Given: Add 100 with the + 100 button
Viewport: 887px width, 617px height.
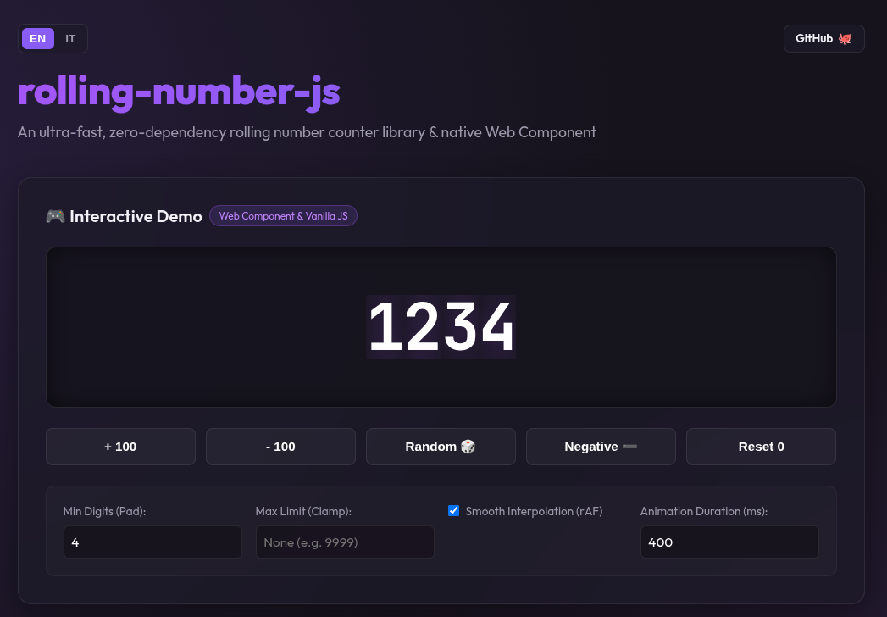Looking at the screenshot, I should pos(120,447).
